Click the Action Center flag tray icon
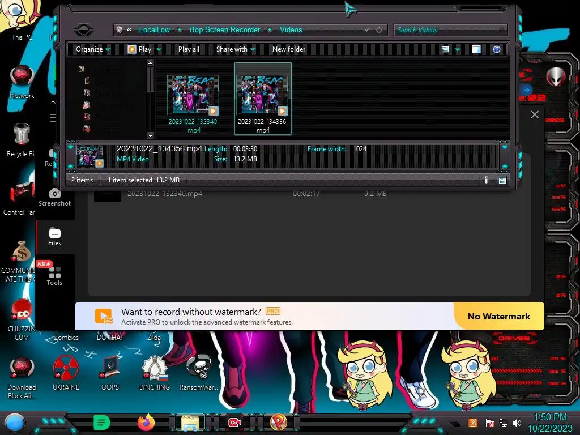Viewport: 580px width, 435px height. point(490,423)
